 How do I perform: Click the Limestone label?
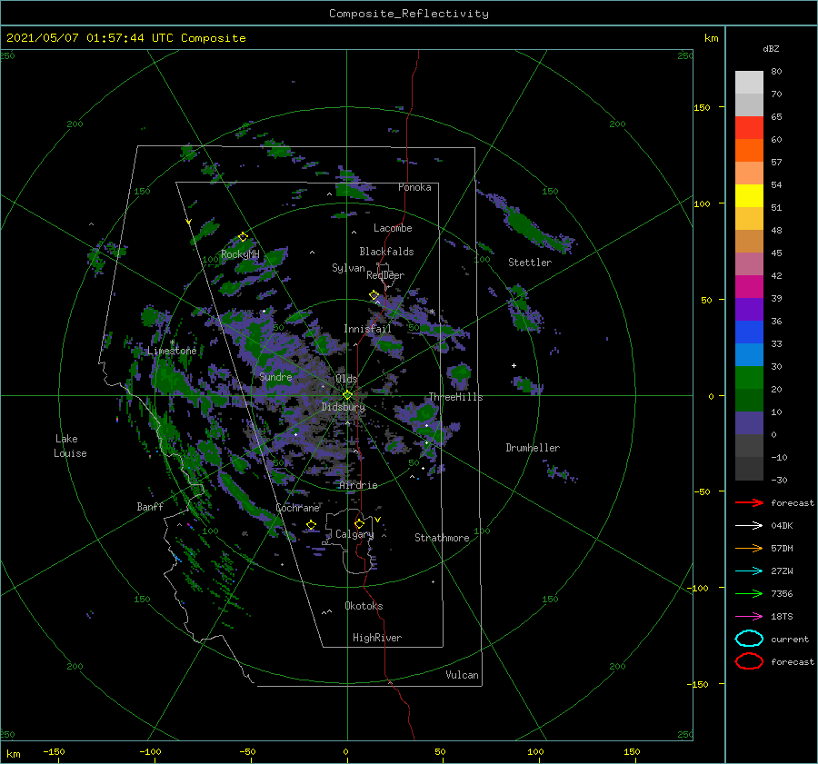pyautogui.click(x=172, y=351)
